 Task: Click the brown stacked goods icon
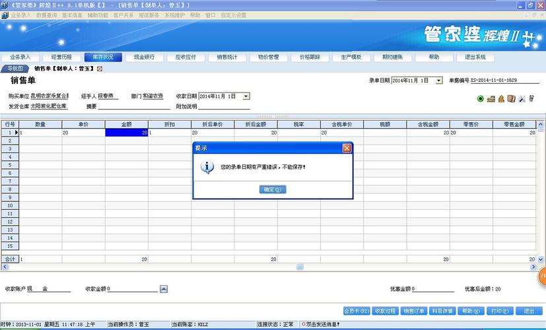491,99
